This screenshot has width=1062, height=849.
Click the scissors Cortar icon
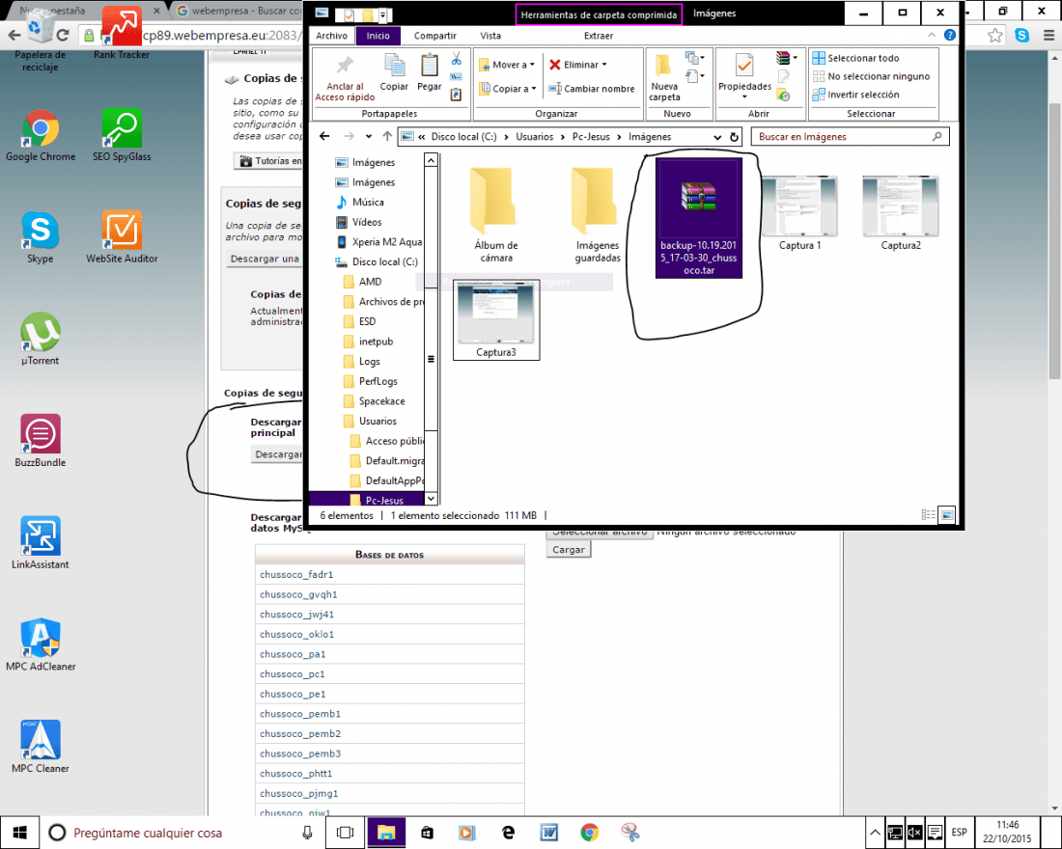click(x=457, y=59)
